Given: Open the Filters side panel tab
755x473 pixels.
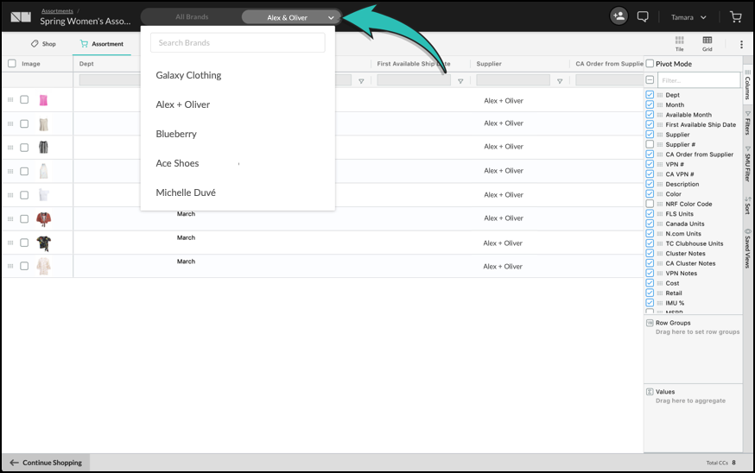Looking at the screenshot, I should 747,123.
